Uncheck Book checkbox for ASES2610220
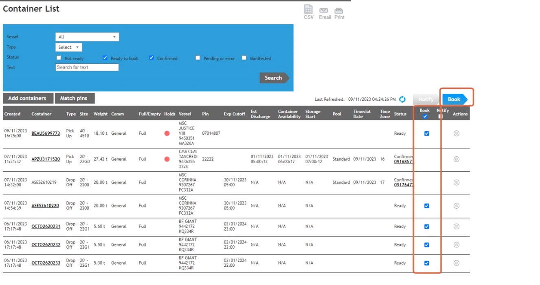The image size is (540, 285). [426, 206]
